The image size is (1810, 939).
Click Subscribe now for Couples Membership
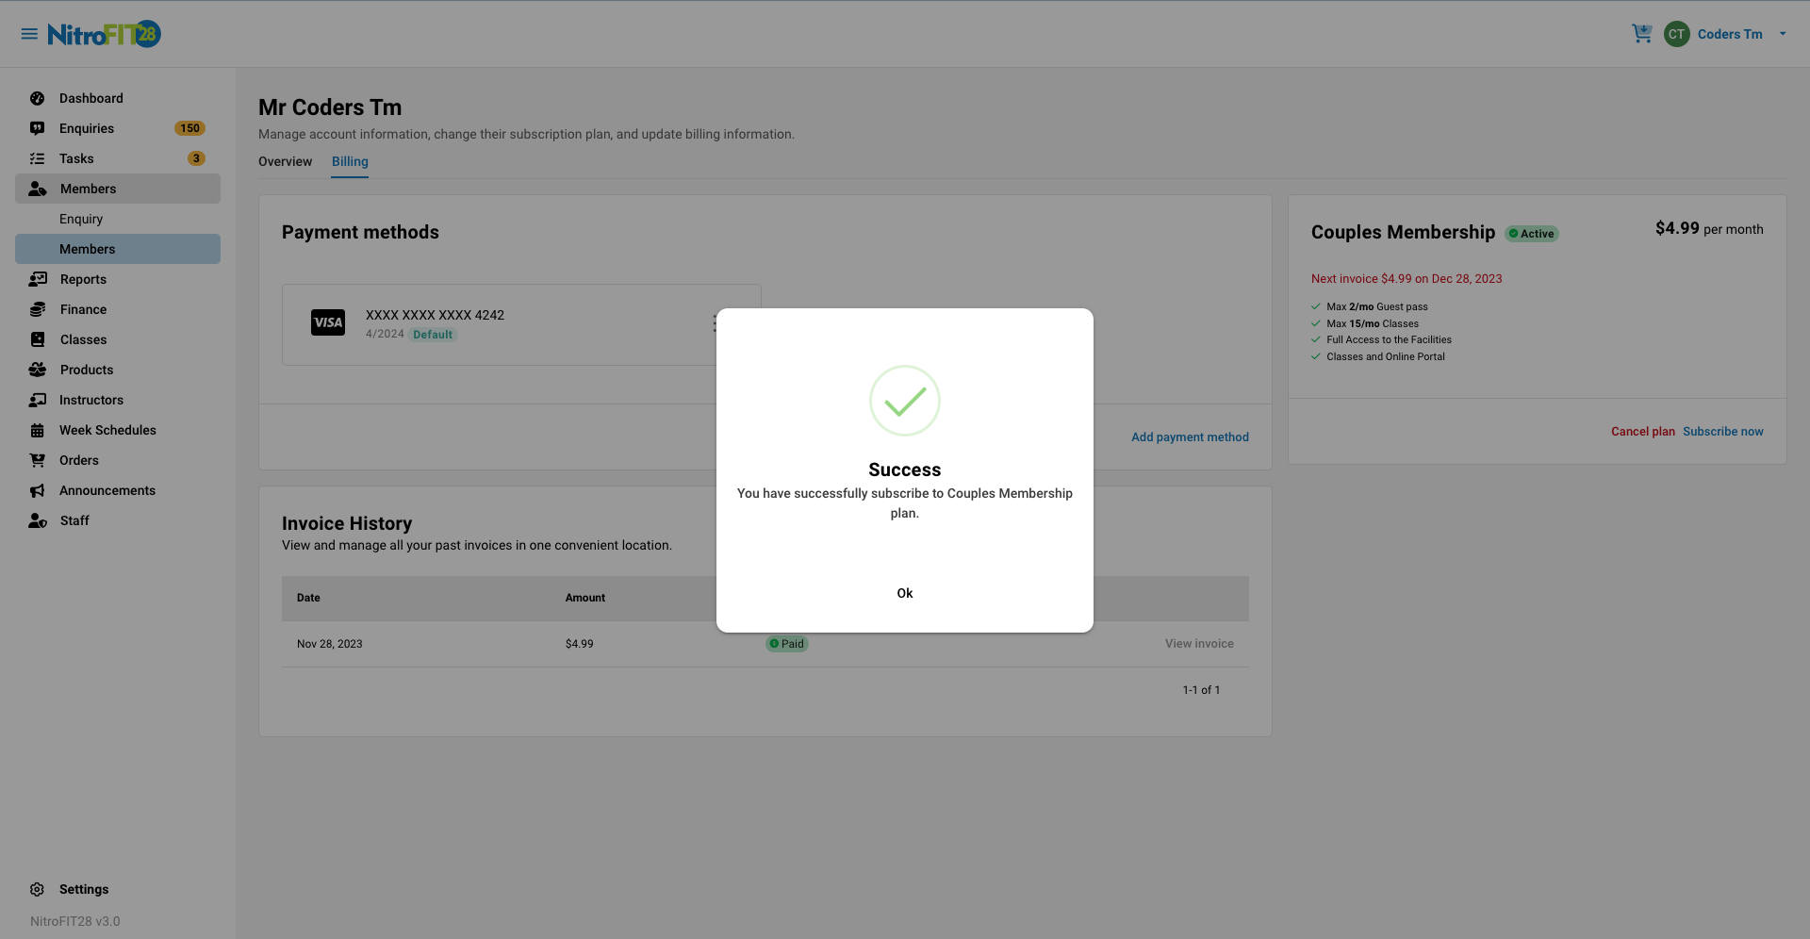click(1723, 431)
